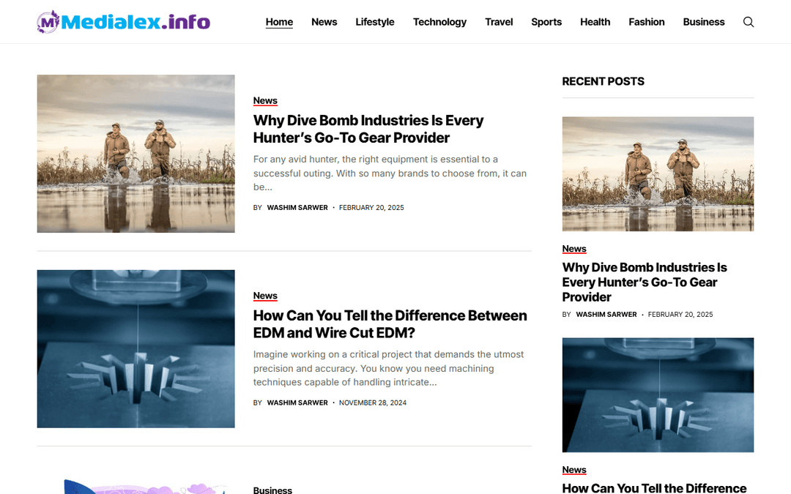The width and height of the screenshot is (791, 494).
Task: Open the Health menu item
Action: pyautogui.click(x=595, y=22)
